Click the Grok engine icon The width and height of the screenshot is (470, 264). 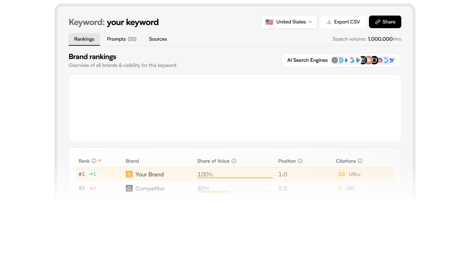[375, 60]
